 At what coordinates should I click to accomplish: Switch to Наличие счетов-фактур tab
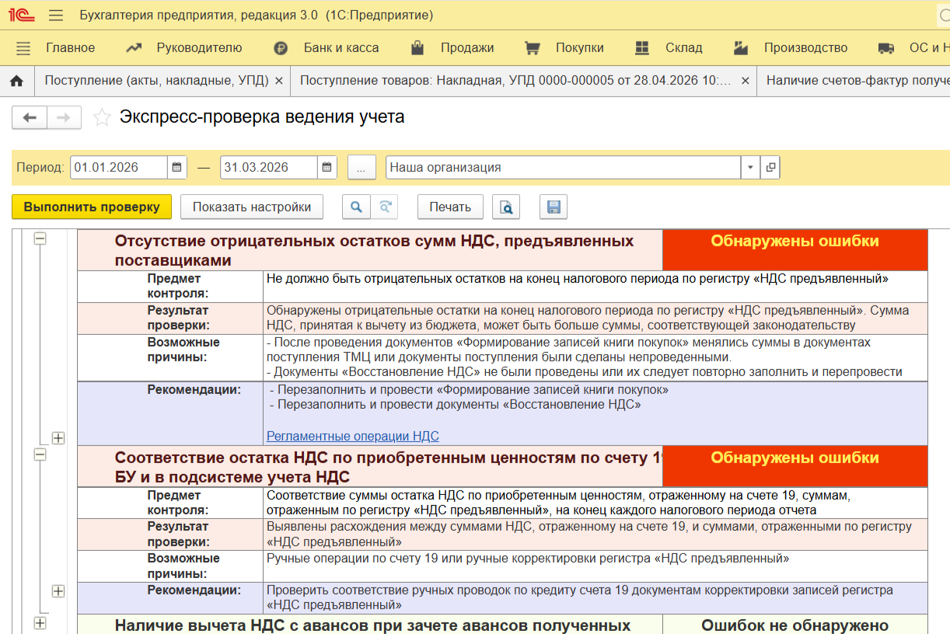tap(857, 80)
